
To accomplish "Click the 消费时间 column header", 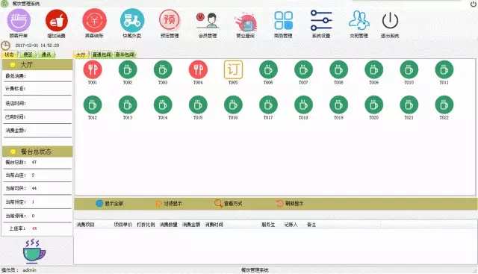I will (214, 225).
